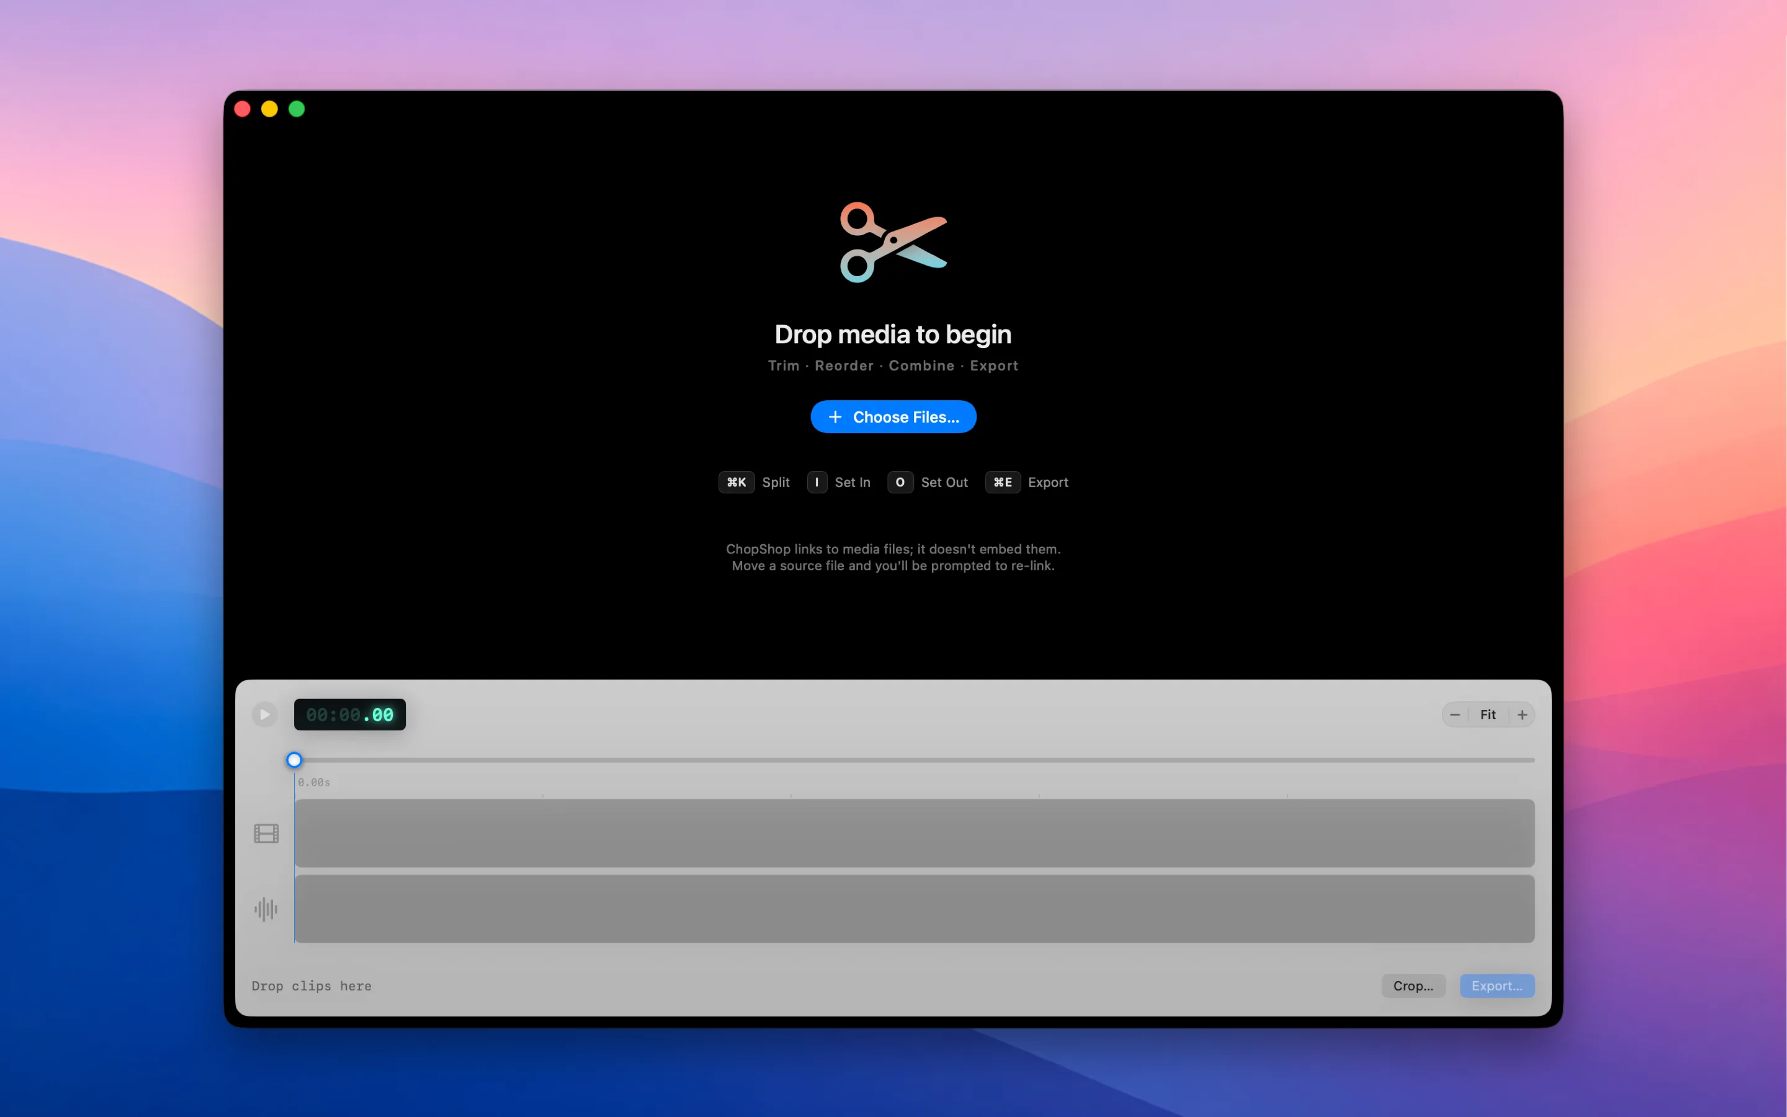Open the Export dialog button
Screen dimensions: 1787x1117
pos(1497,985)
